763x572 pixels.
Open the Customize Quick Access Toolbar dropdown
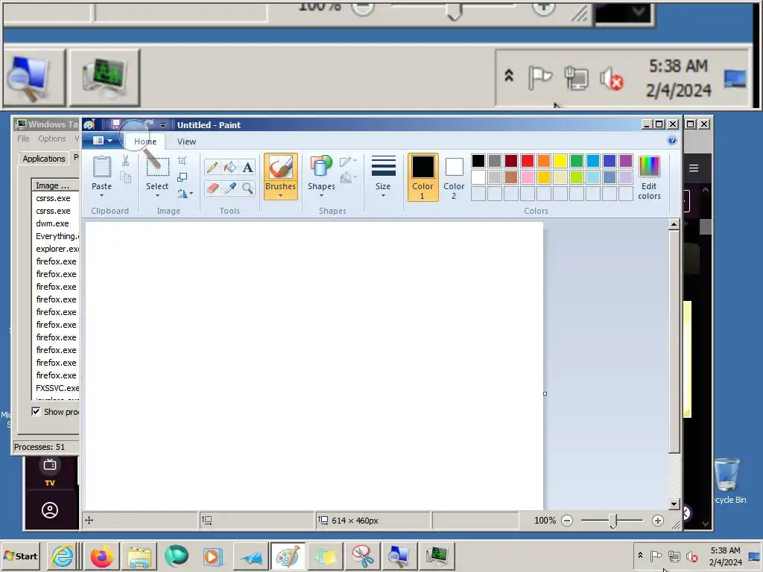pos(162,125)
